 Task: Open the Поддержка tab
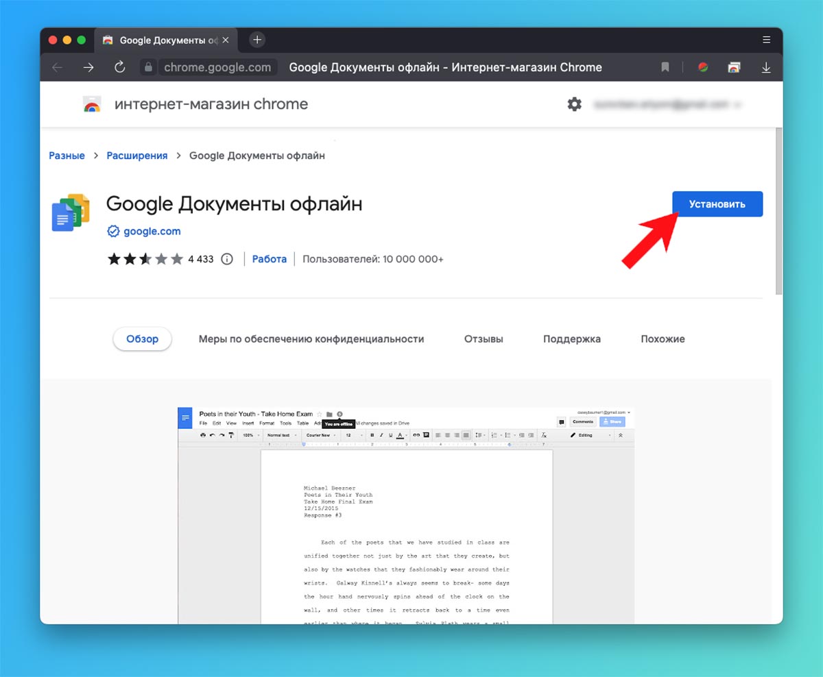point(572,338)
